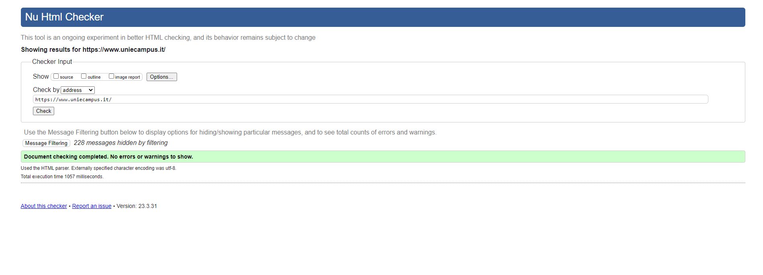Click the URL address input field

370,99
